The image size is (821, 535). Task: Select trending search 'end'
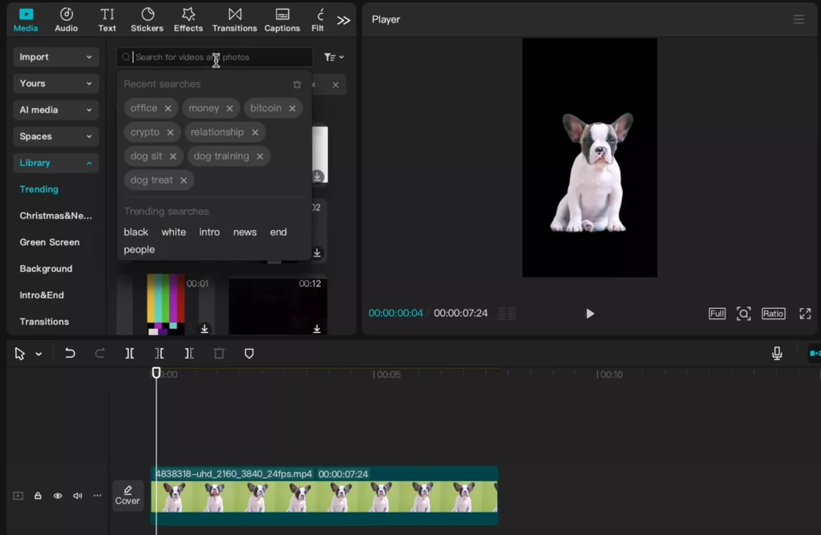click(278, 232)
